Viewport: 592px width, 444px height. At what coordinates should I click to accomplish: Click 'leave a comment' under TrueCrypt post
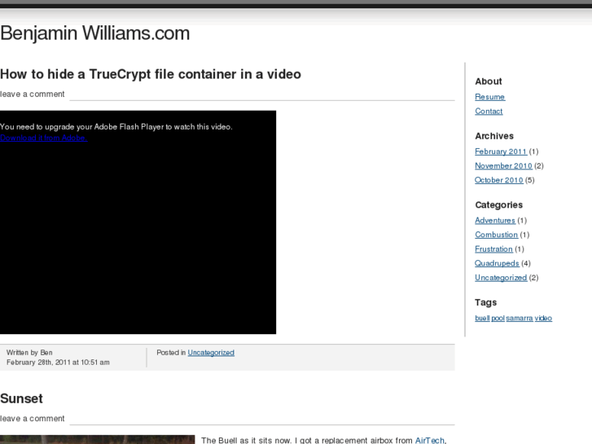[x=32, y=94]
